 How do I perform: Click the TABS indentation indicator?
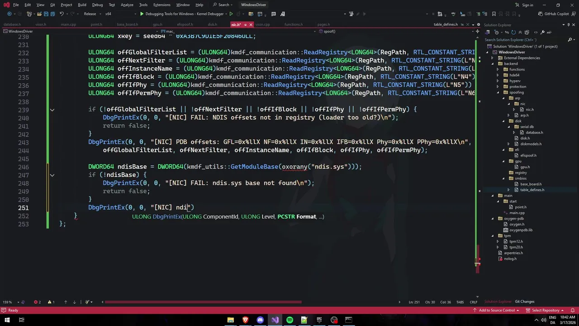[x=460, y=302]
